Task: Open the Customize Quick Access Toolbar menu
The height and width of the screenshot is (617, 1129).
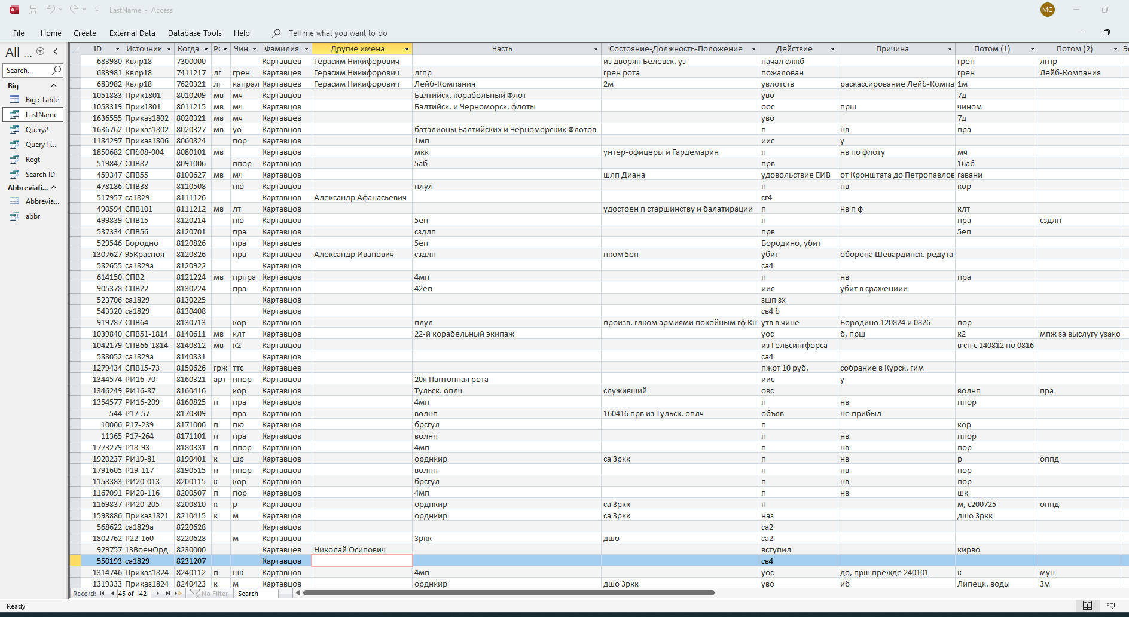Action: pyautogui.click(x=97, y=10)
